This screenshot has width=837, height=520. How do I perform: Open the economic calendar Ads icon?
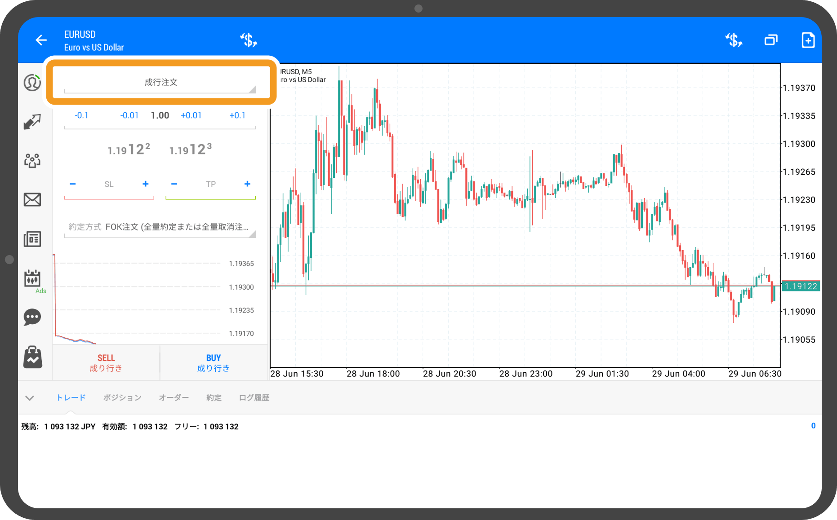pyautogui.click(x=32, y=279)
